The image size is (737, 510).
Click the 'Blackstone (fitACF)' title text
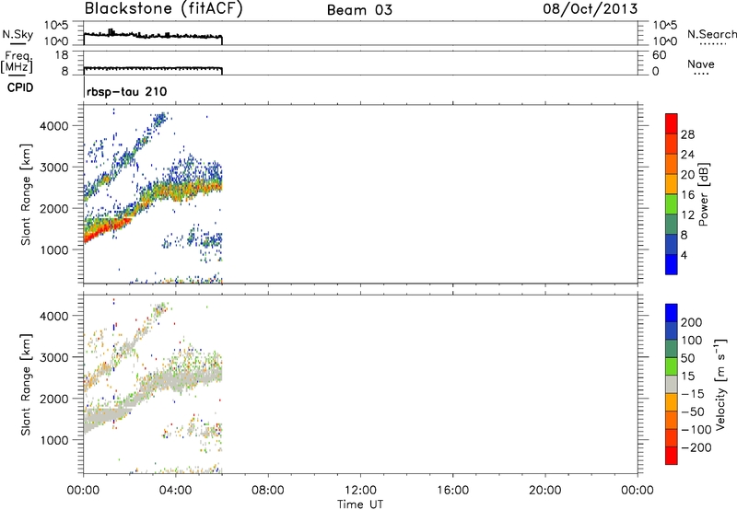pyautogui.click(x=163, y=8)
